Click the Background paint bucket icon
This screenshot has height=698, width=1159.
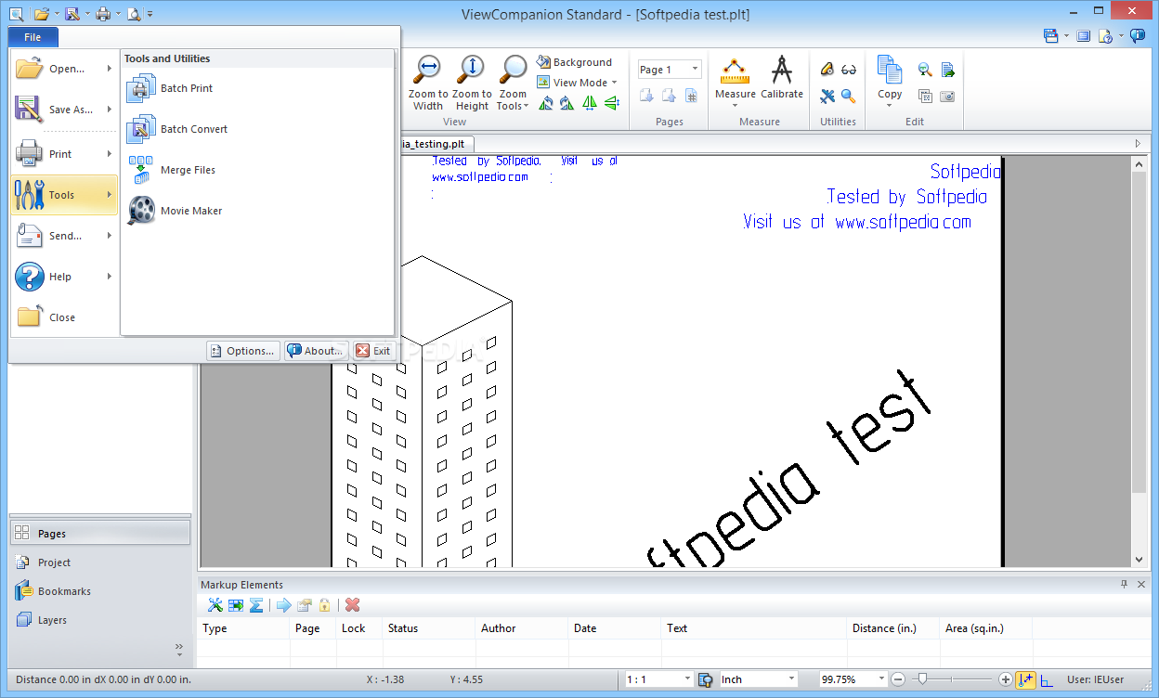pos(544,62)
